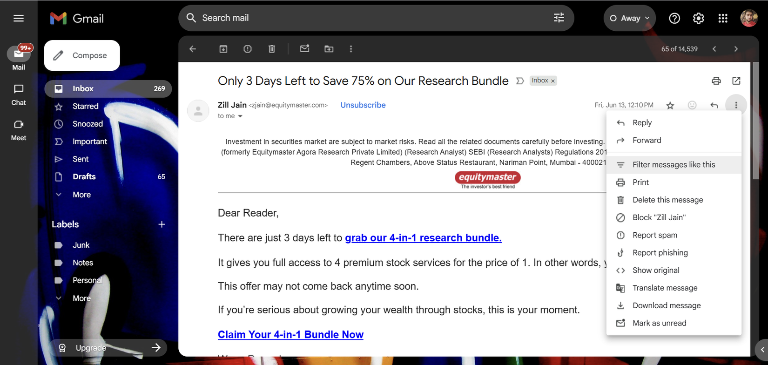Open the Away status dropdown

click(x=630, y=18)
